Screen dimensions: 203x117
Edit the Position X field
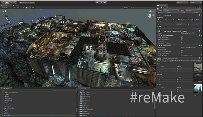(166, 20)
